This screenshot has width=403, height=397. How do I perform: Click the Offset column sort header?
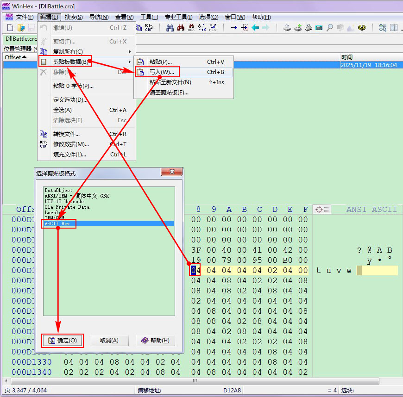(15, 57)
